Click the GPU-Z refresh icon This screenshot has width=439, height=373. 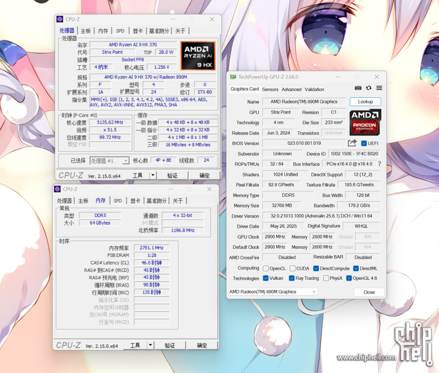369,88
